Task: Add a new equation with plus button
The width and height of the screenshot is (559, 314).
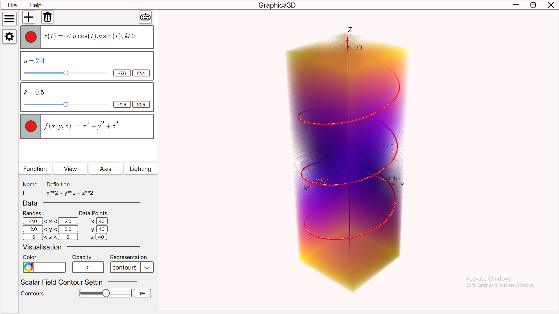Action: point(29,17)
